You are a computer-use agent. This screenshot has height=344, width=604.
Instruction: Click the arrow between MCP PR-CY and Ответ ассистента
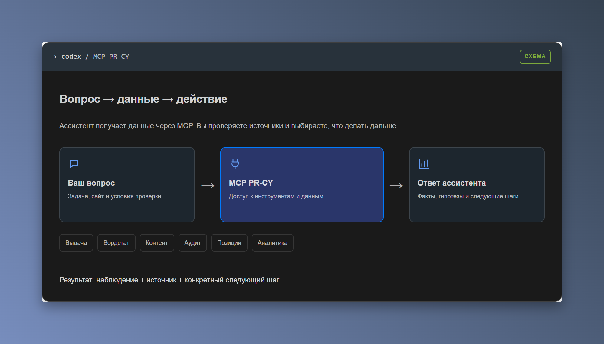click(396, 186)
